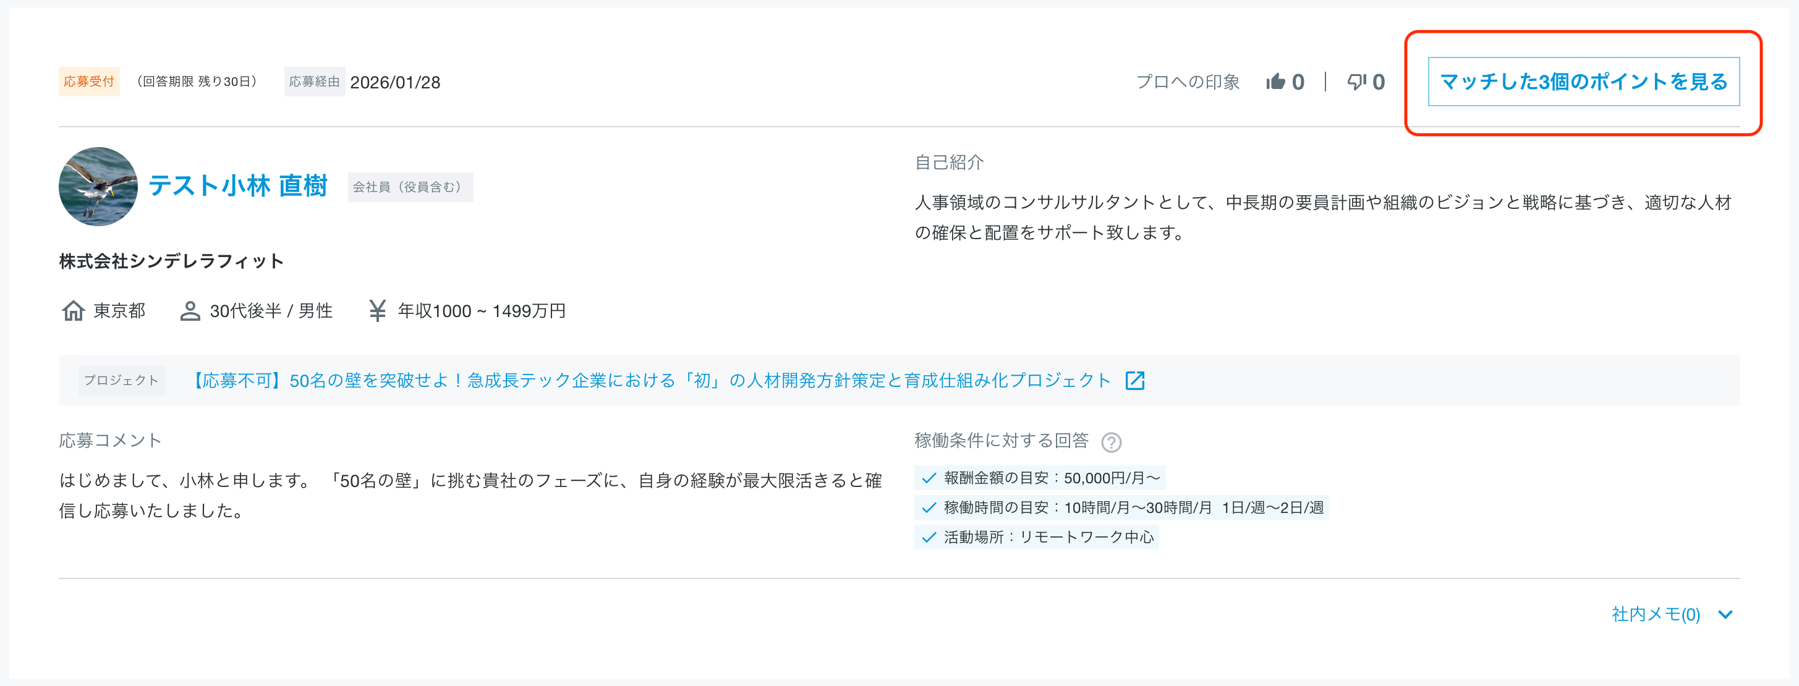Click the house icon next to 東京都

(74, 310)
